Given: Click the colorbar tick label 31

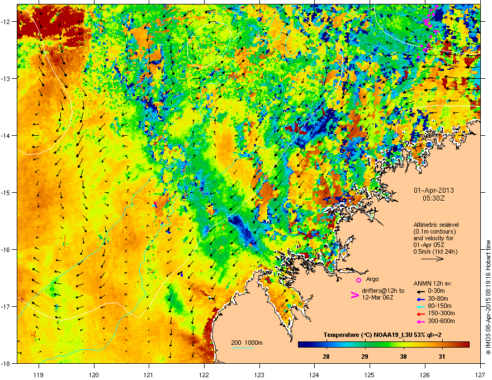Looking at the screenshot, I should (442, 357).
